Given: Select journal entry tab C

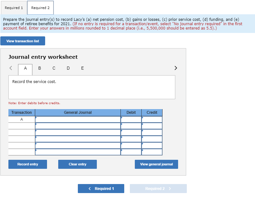Looking at the screenshot, I should point(54,68).
